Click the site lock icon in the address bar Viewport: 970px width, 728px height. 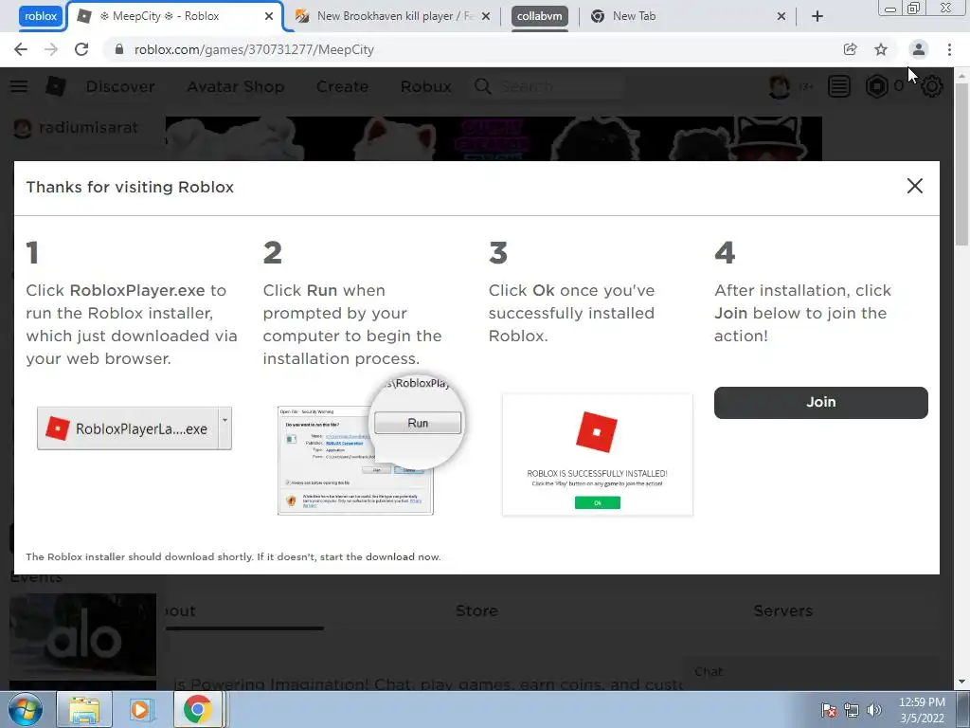[119, 49]
